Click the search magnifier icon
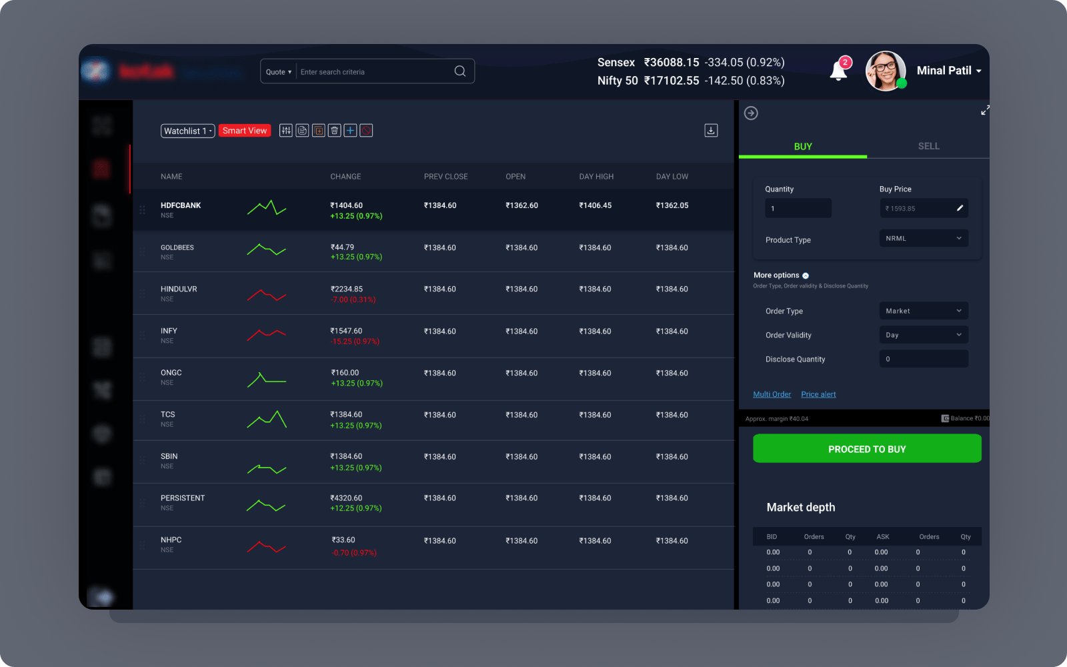The height and width of the screenshot is (667, 1067). [460, 71]
